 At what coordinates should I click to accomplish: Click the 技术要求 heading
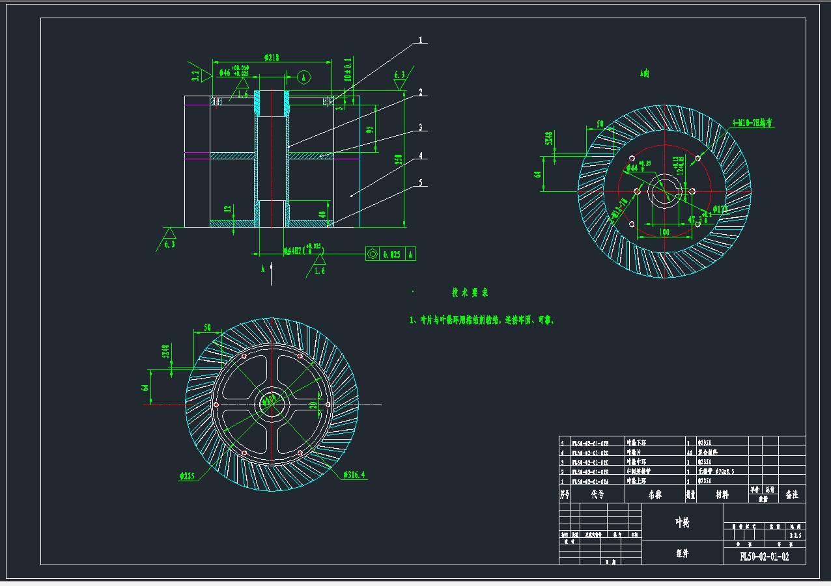(470, 293)
